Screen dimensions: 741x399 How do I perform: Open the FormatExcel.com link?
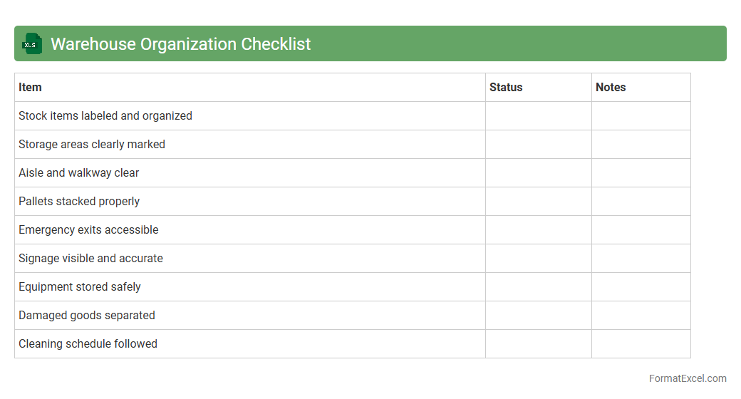(x=688, y=378)
